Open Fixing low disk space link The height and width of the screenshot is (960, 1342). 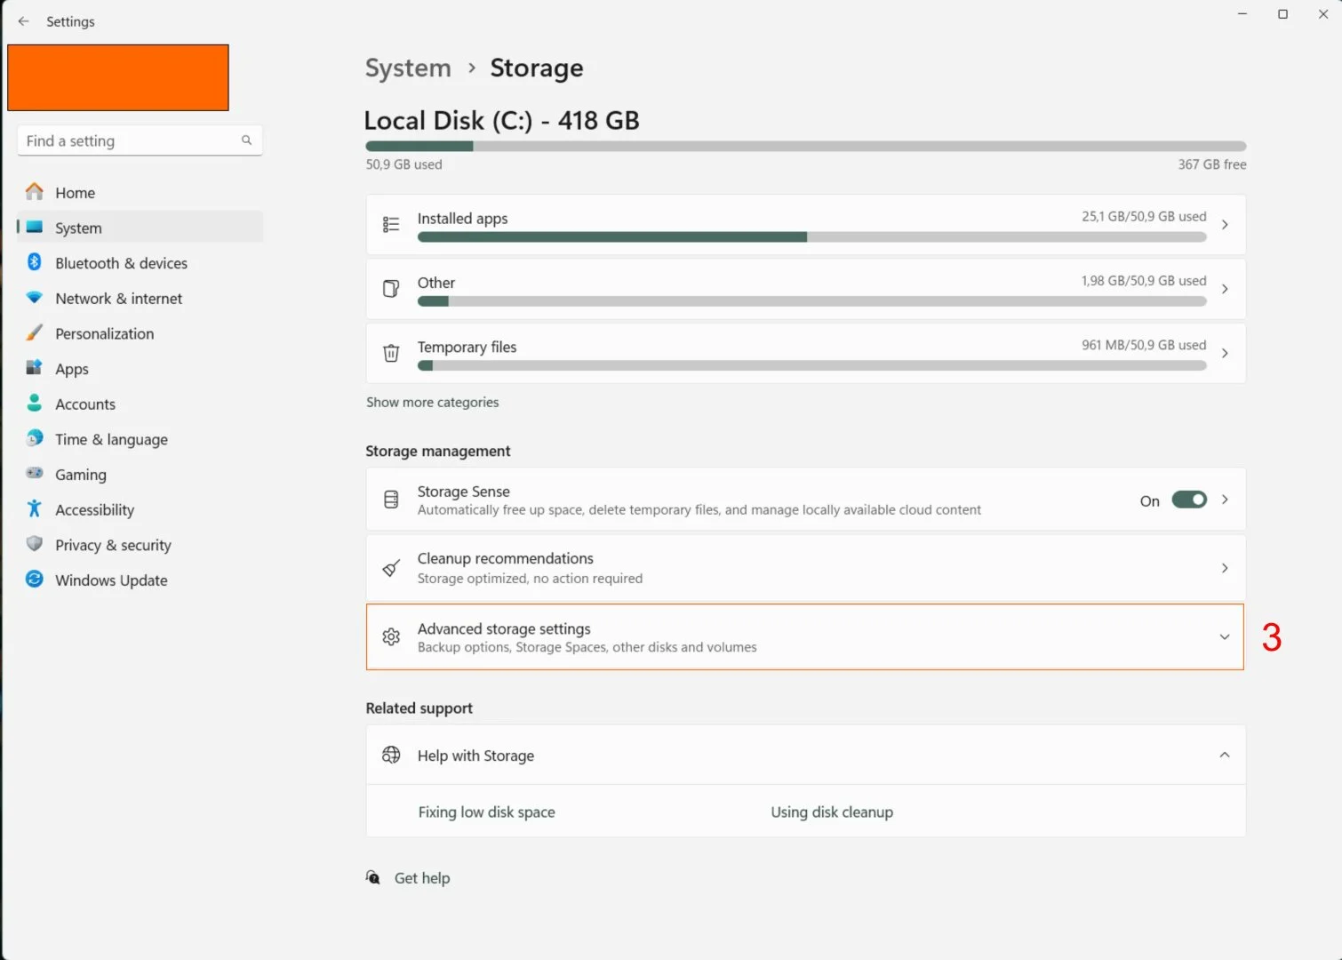coord(486,812)
